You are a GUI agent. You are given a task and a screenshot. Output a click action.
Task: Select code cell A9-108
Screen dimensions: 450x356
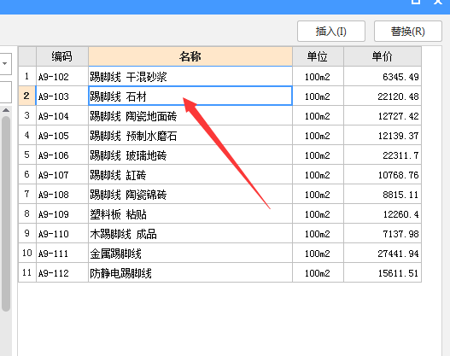point(62,195)
